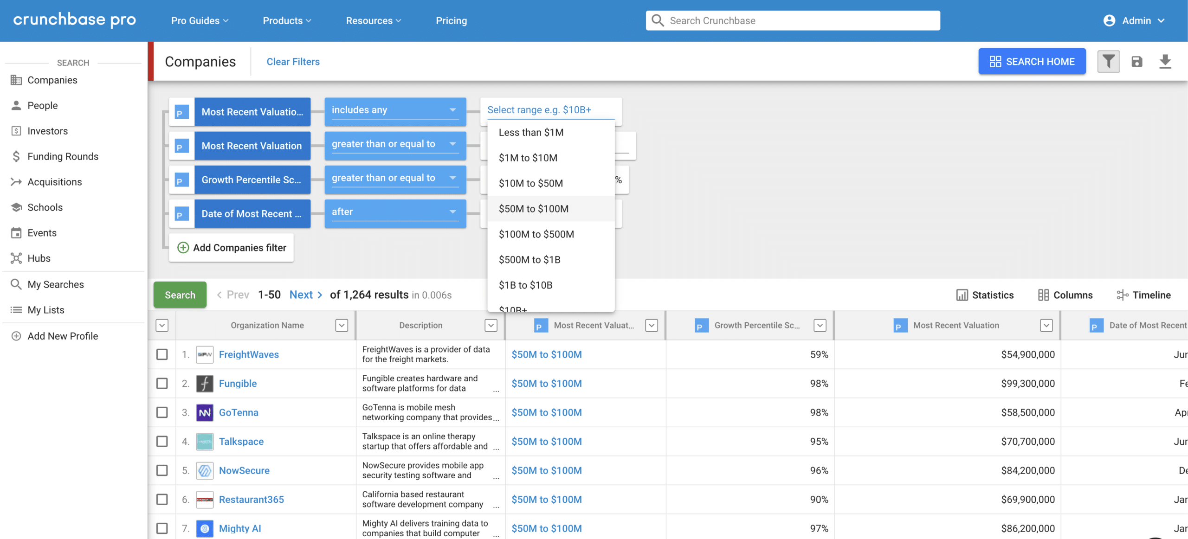The width and height of the screenshot is (1188, 539).
Task: Focus the Search Crunchbase input field
Action: coord(793,20)
